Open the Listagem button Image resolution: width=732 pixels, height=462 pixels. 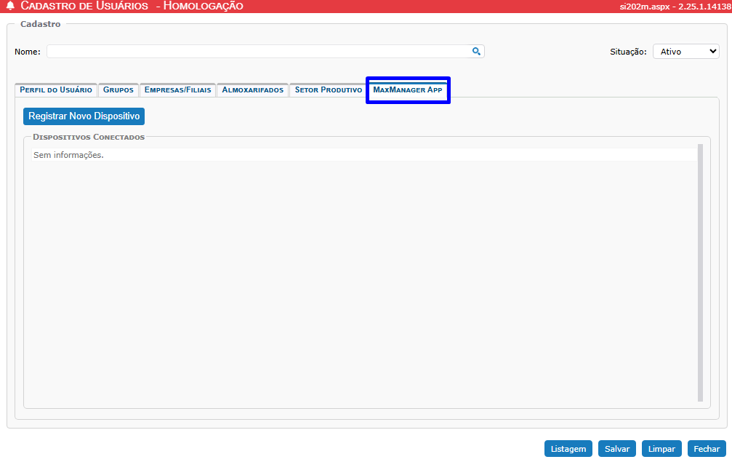pos(568,449)
